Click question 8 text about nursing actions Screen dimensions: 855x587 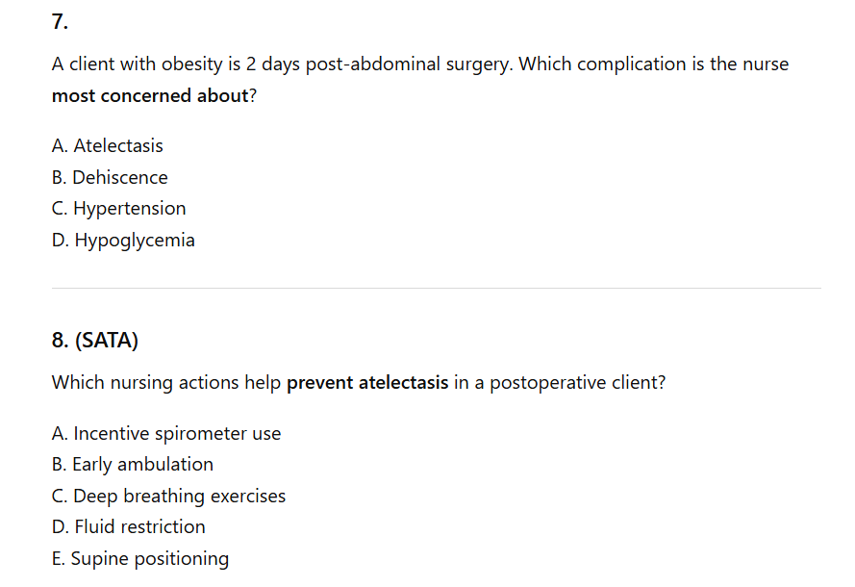click(x=167, y=383)
